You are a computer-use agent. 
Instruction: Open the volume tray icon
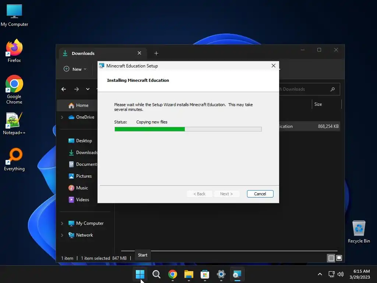(341, 274)
